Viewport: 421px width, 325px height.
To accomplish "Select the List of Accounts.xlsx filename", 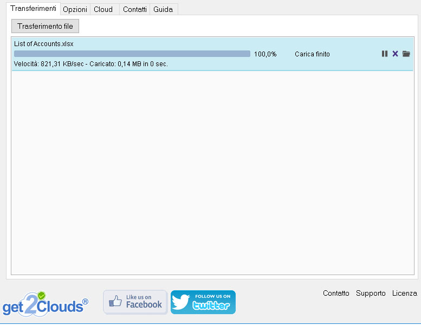I will coord(44,44).
